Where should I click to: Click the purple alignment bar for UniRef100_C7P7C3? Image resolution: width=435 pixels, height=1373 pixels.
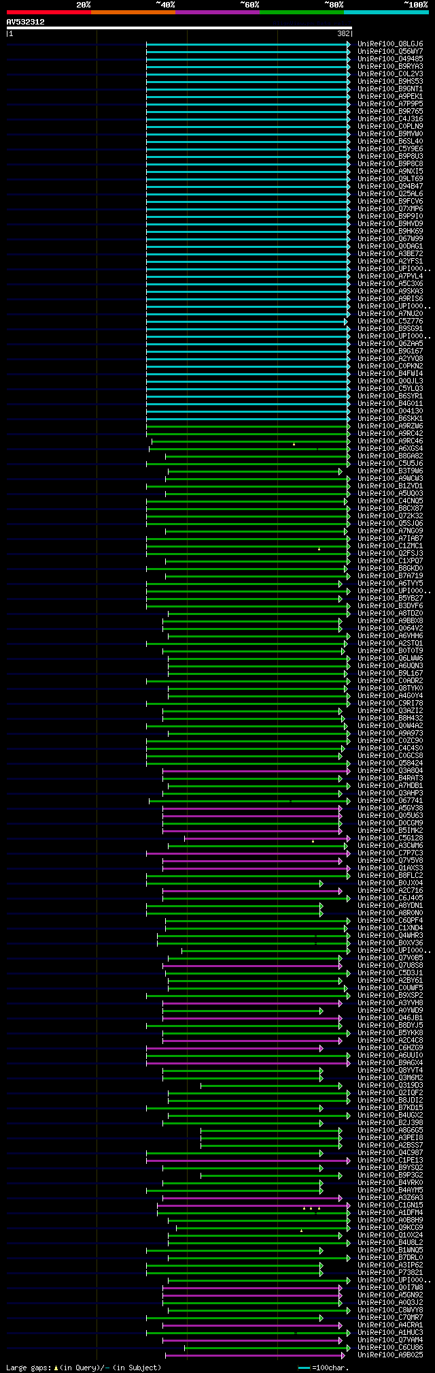coord(248,853)
